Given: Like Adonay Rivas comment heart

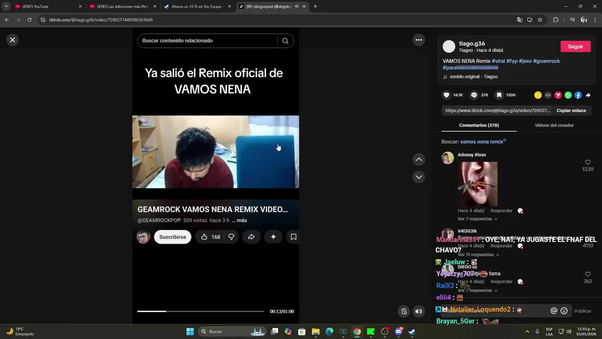Looking at the screenshot, I should pyautogui.click(x=588, y=162).
